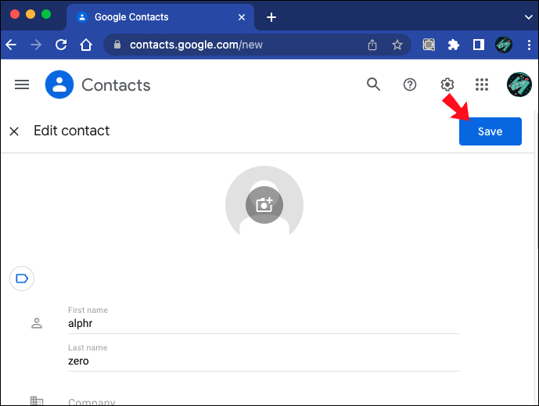
Task: Click the company building icon
Action: click(37, 401)
